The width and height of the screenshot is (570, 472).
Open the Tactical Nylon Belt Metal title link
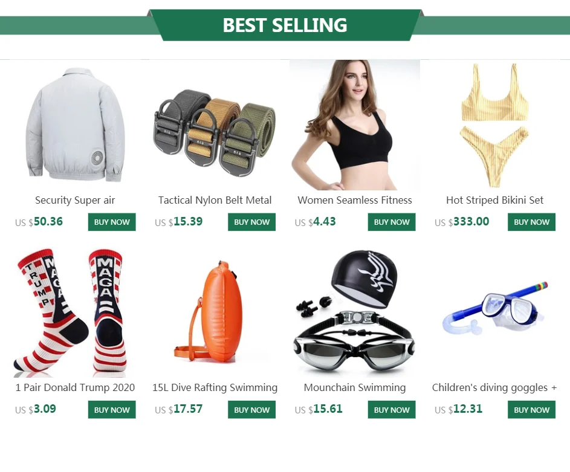(x=215, y=200)
